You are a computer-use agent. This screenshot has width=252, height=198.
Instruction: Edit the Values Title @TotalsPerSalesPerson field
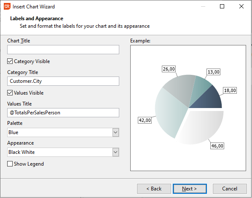pos(63,113)
